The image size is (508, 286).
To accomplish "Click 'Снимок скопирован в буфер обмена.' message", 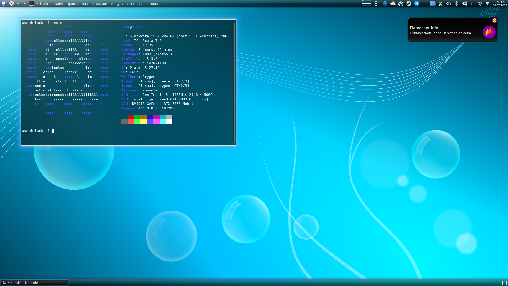I will [x=441, y=33].
